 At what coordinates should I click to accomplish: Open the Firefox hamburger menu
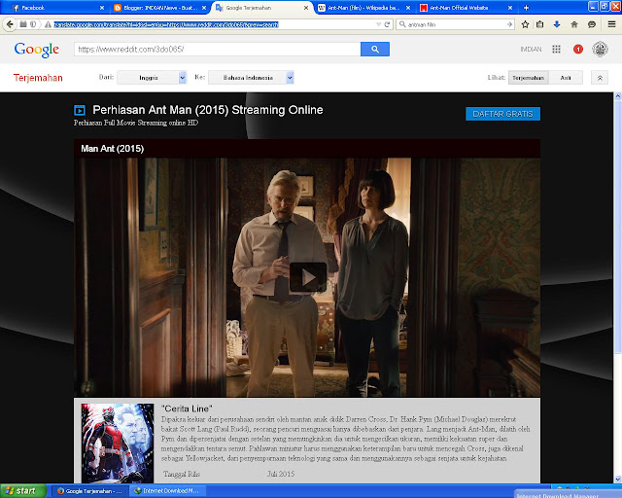pos(613,22)
